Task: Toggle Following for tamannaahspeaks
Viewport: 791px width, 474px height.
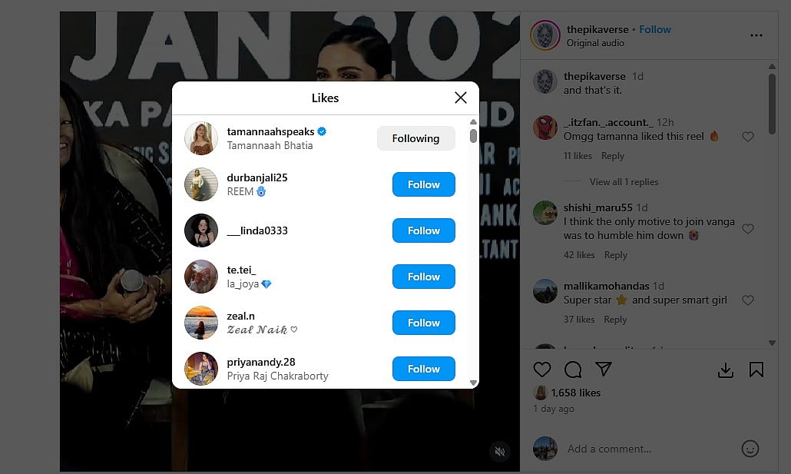Action: [x=415, y=138]
